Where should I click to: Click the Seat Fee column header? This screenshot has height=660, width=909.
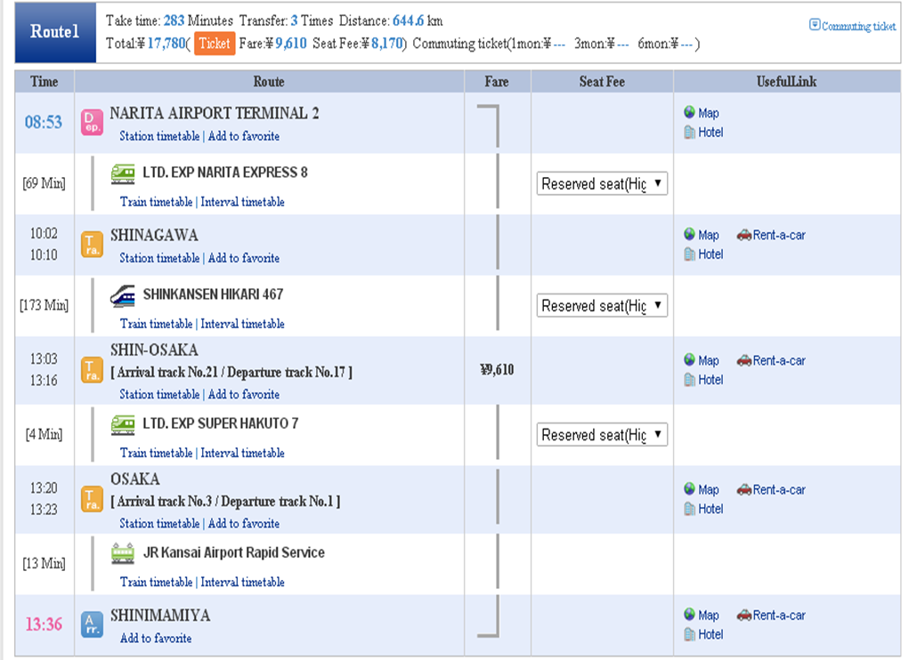[602, 82]
